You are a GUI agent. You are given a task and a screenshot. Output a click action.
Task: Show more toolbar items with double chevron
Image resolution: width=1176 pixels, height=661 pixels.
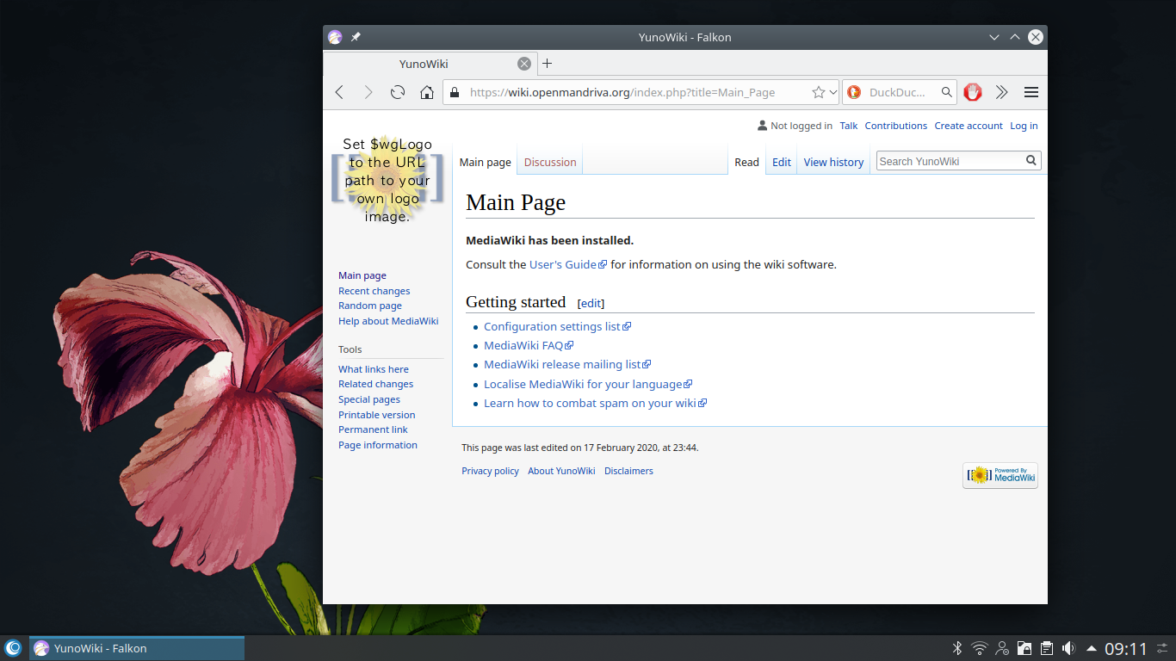point(1001,92)
